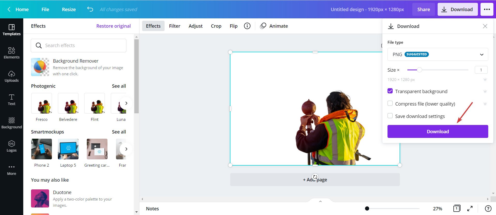The height and width of the screenshot is (215, 496).
Task: Click the undo arrow icon
Action: (90, 9)
